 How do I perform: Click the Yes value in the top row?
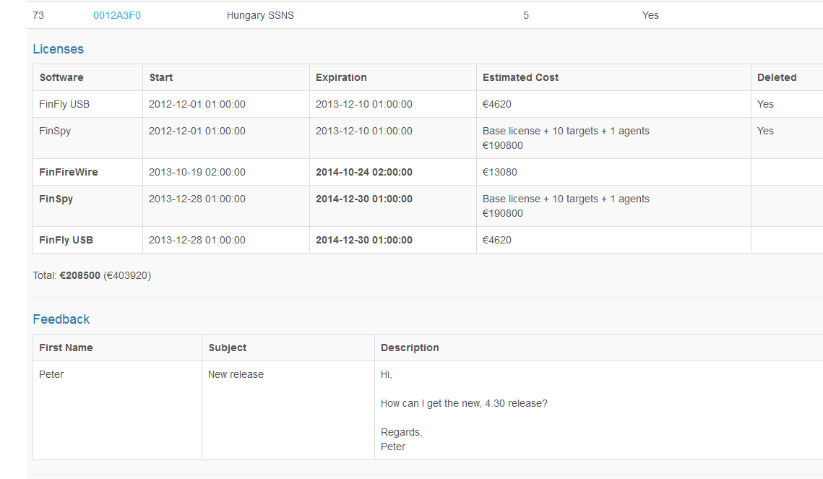click(650, 15)
